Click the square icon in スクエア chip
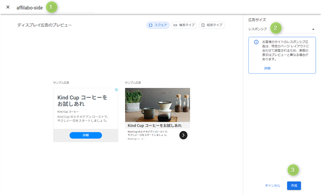The width and height of the screenshot is (321, 195). coord(151,25)
